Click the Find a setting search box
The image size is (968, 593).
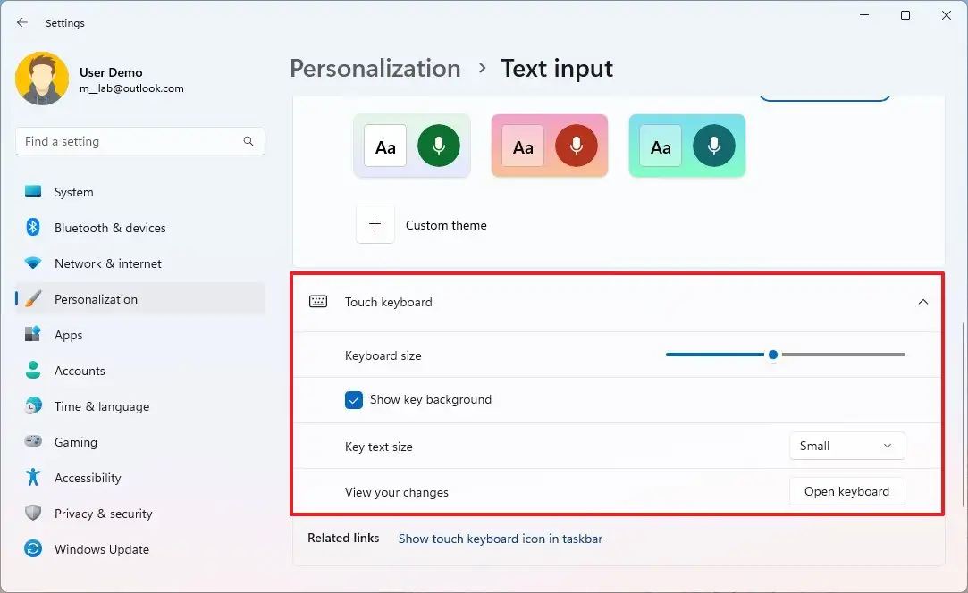(130, 141)
